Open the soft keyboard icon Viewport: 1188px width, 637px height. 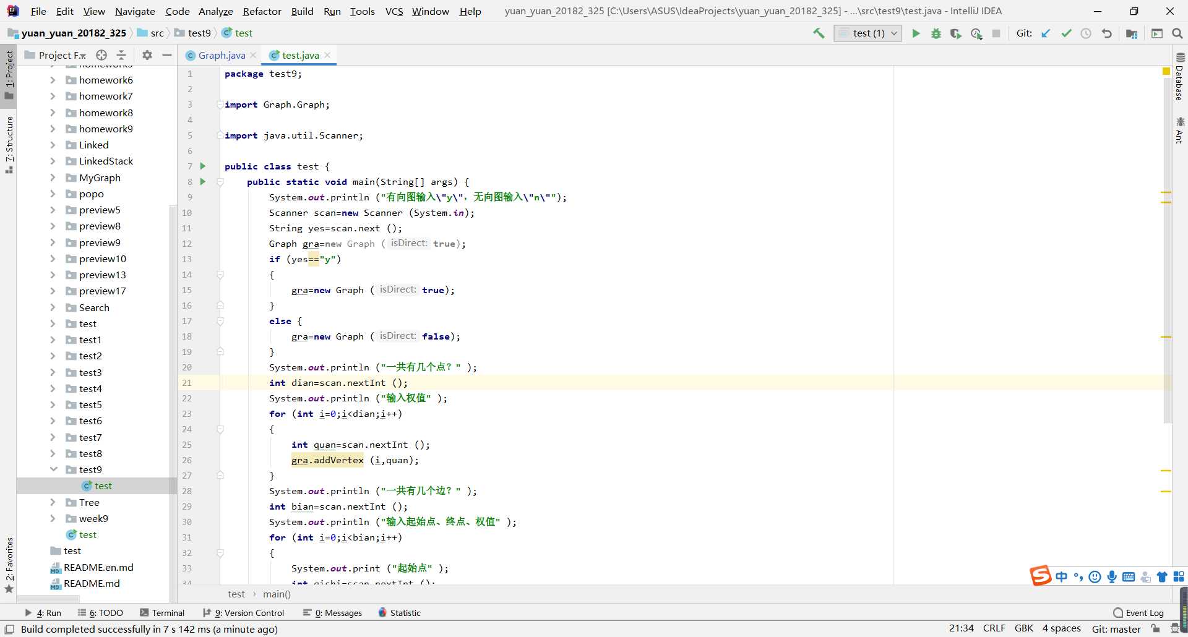tap(1129, 577)
